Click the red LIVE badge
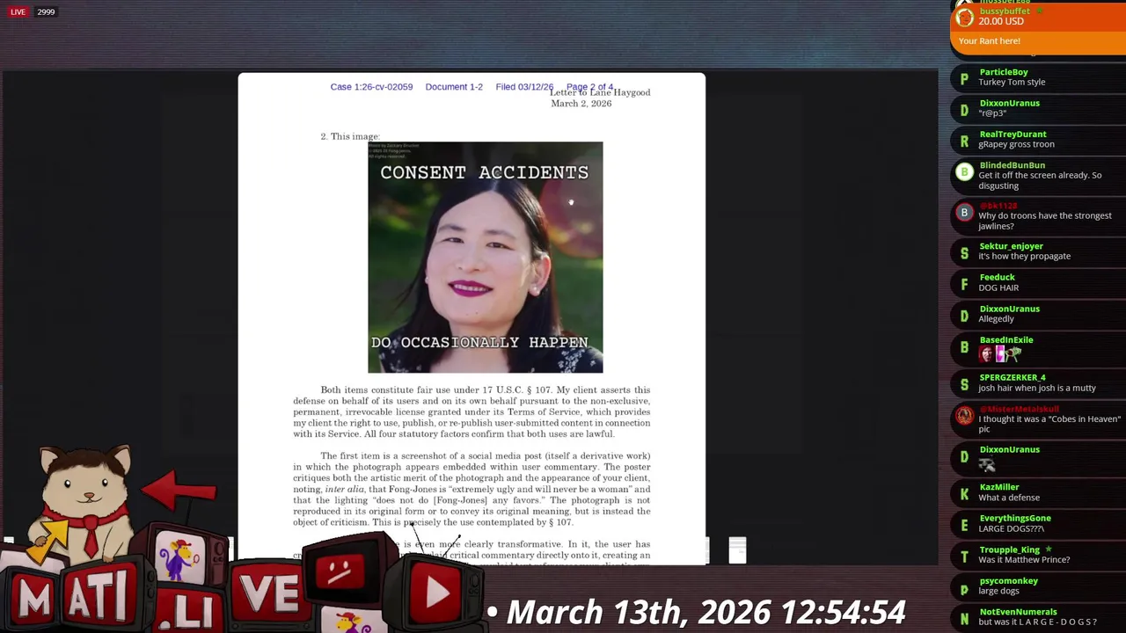This screenshot has height=633, width=1126. coord(18,12)
